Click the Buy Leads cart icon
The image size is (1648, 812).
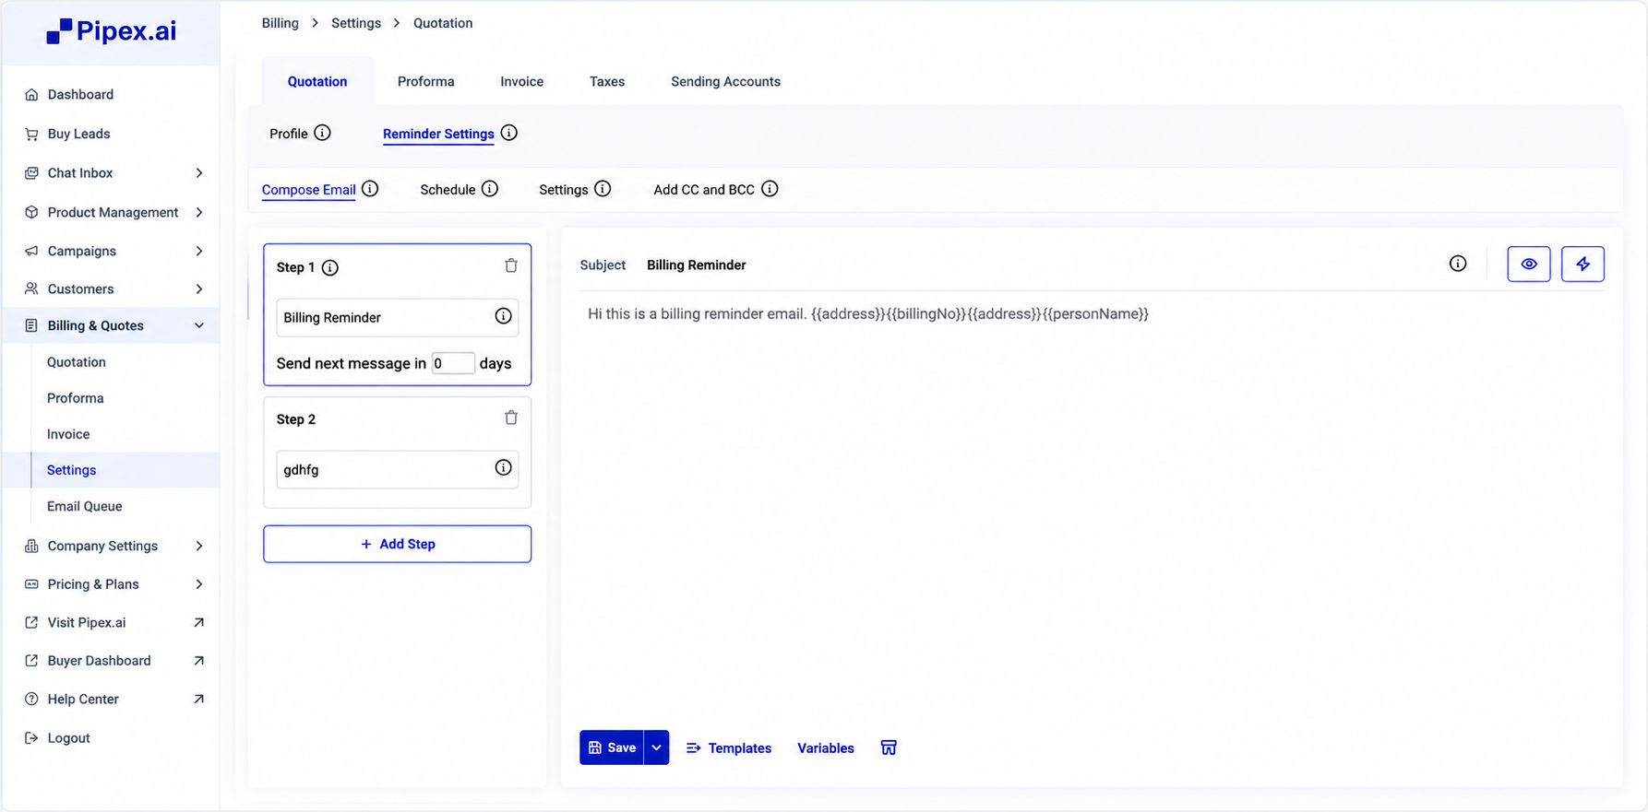coord(31,134)
